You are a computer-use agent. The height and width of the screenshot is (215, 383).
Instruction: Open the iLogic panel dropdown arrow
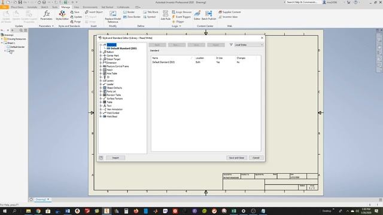180,26
